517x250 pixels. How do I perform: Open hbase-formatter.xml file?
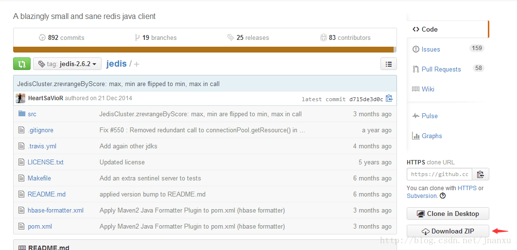(x=56, y=211)
